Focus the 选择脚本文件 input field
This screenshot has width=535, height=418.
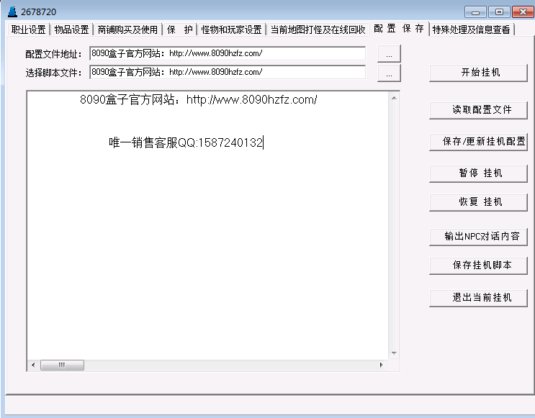click(228, 72)
